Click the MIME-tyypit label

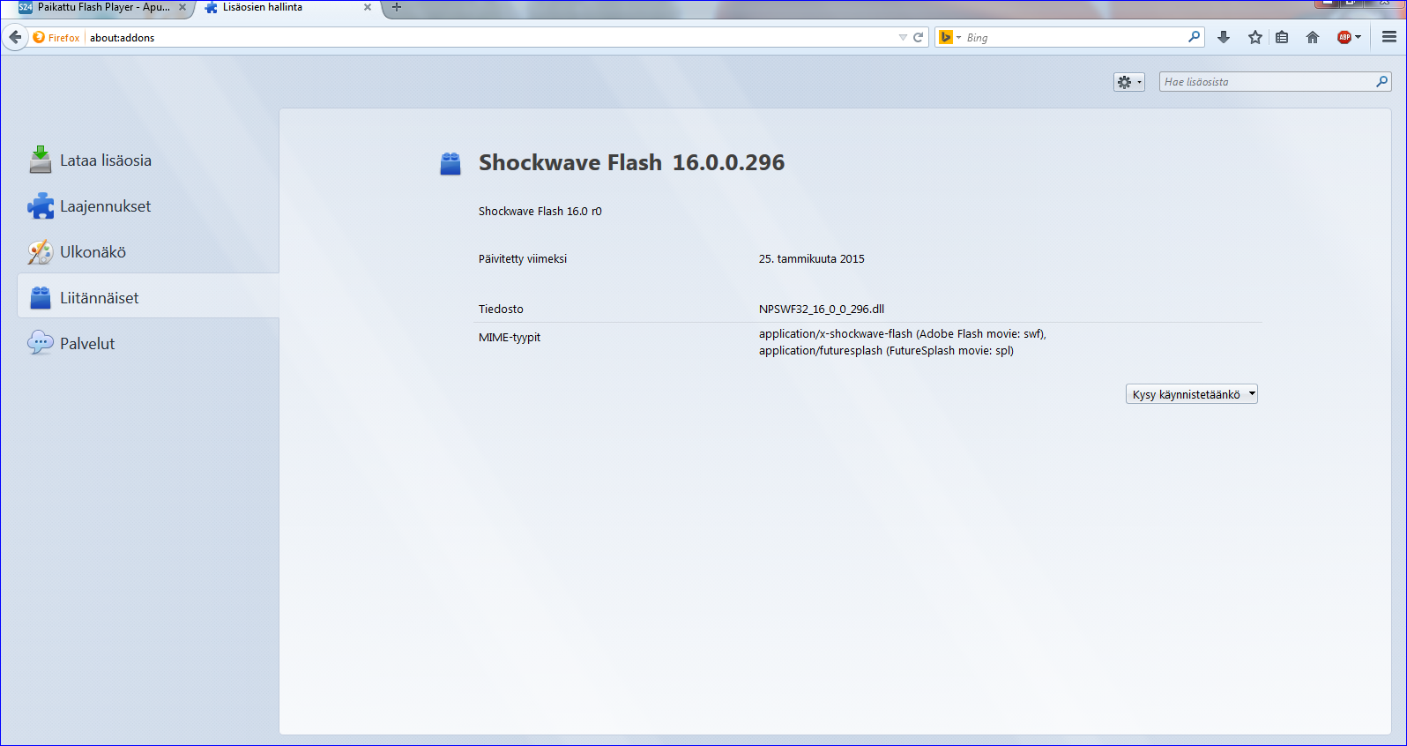click(x=510, y=338)
